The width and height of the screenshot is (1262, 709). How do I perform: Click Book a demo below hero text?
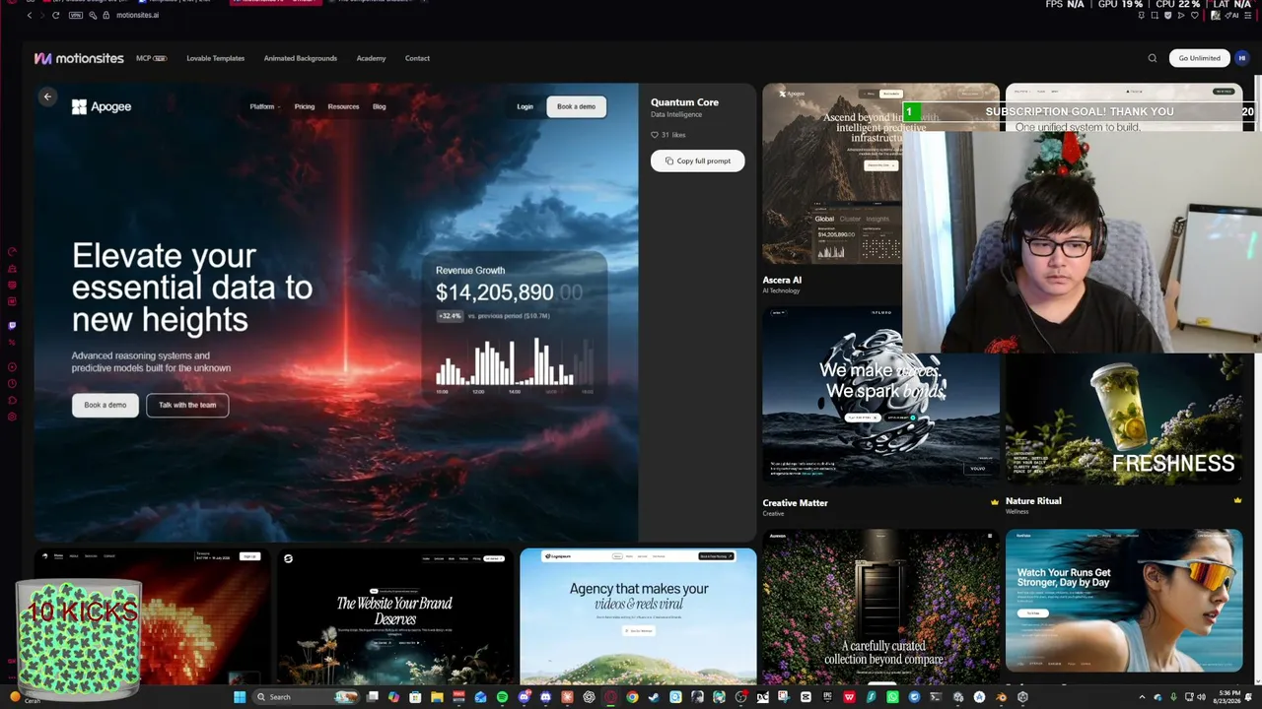click(x=105, y=405)
